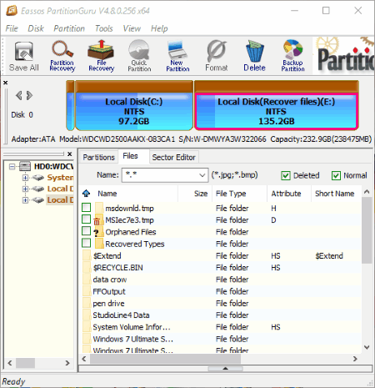Open the Tools menu
Screen dimensions: 375x388
[104, 28]
